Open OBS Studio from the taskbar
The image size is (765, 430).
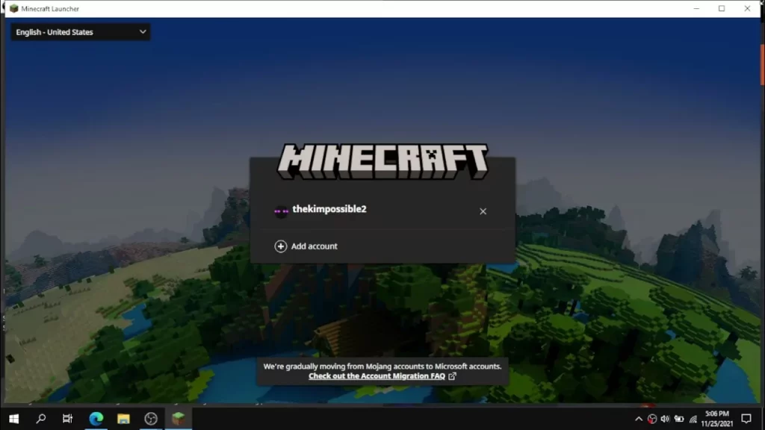151,418
